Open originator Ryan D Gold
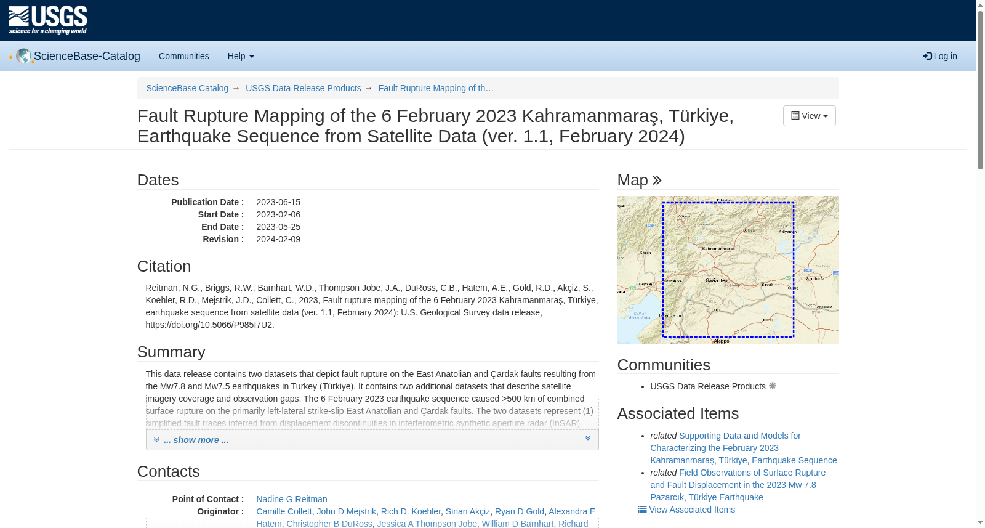Viewport: 985px width, 528px height. (520, 511)
